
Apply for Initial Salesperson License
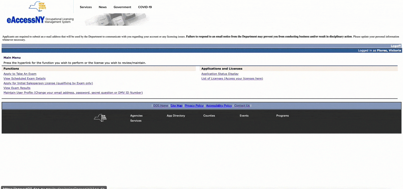pos(48,83)
